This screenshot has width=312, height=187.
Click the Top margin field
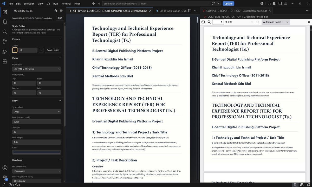(24, 83)
